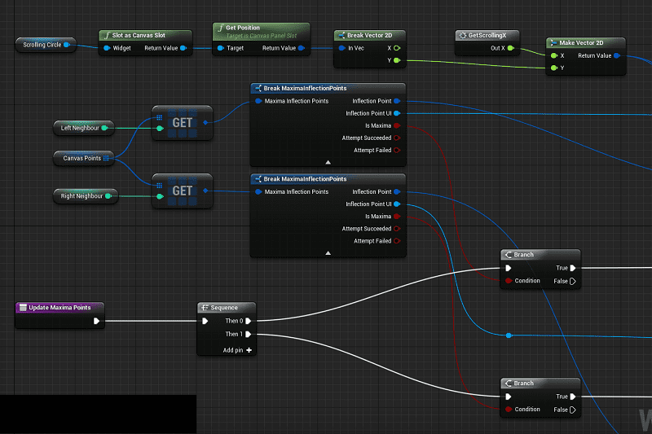Click Get Position Return Value output pin
This screenshot has width=652, height=434.
[302, 48]
